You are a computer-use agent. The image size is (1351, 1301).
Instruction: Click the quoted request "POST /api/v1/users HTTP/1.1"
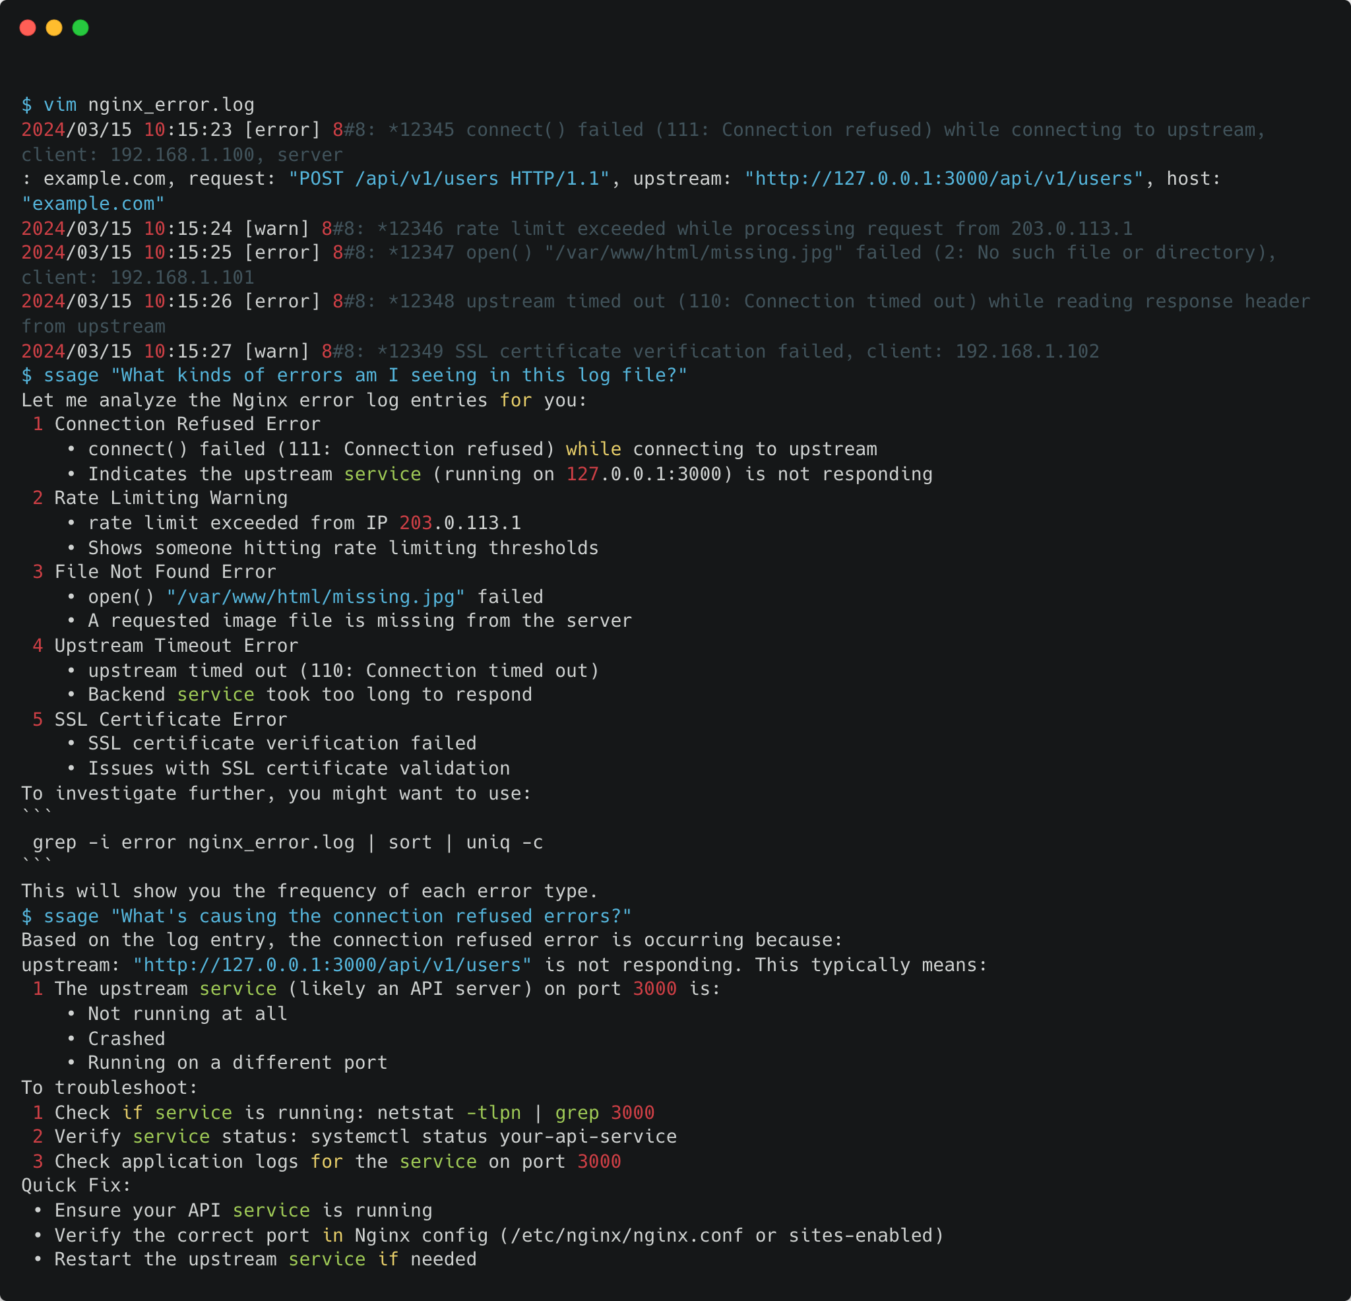click(x=449, y=179)
